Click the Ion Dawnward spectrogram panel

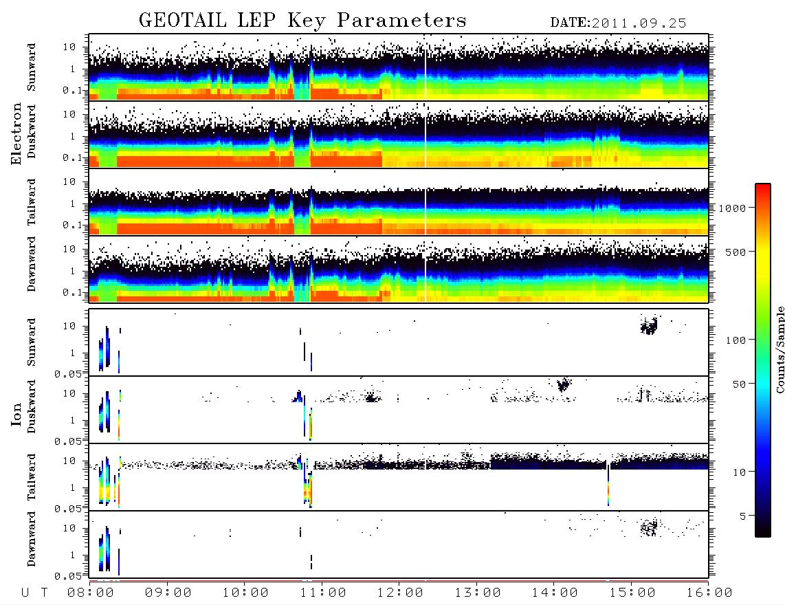point(399,544)
